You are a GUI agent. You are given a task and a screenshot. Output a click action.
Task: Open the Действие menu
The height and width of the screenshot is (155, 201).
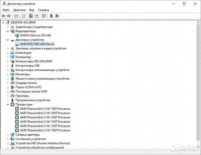point(19,10)
